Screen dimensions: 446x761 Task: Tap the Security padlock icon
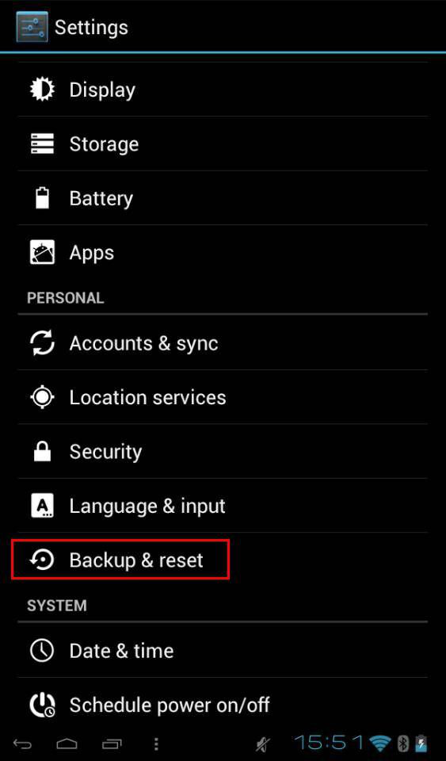43,451
